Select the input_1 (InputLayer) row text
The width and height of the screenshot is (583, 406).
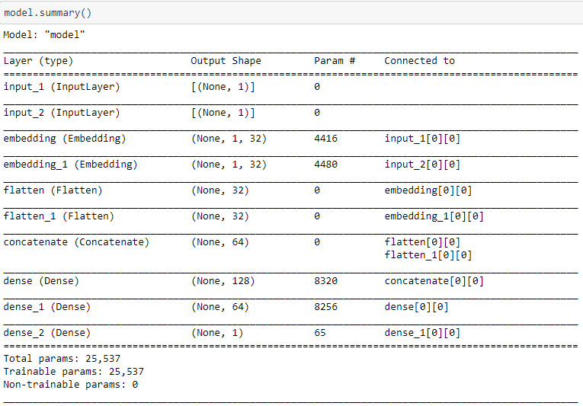point(62,87)
